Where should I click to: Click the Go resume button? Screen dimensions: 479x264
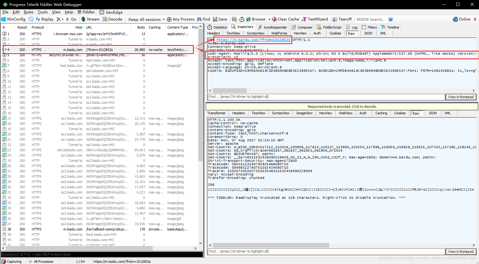71,19
